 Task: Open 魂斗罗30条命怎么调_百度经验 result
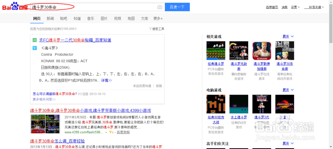[57, 141]
